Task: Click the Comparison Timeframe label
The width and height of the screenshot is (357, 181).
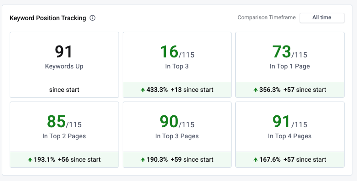Action: (266, 17)
